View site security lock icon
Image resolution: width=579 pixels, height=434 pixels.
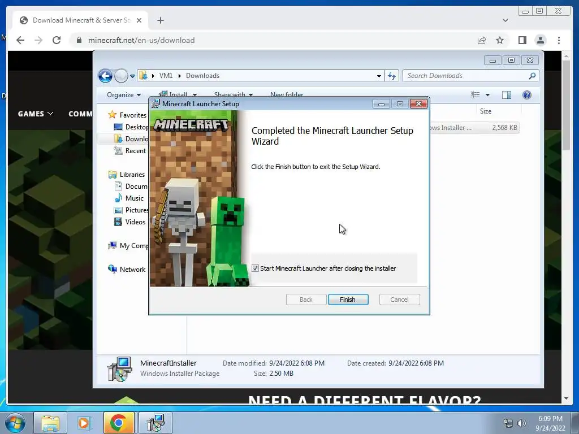tap(79, 40)
